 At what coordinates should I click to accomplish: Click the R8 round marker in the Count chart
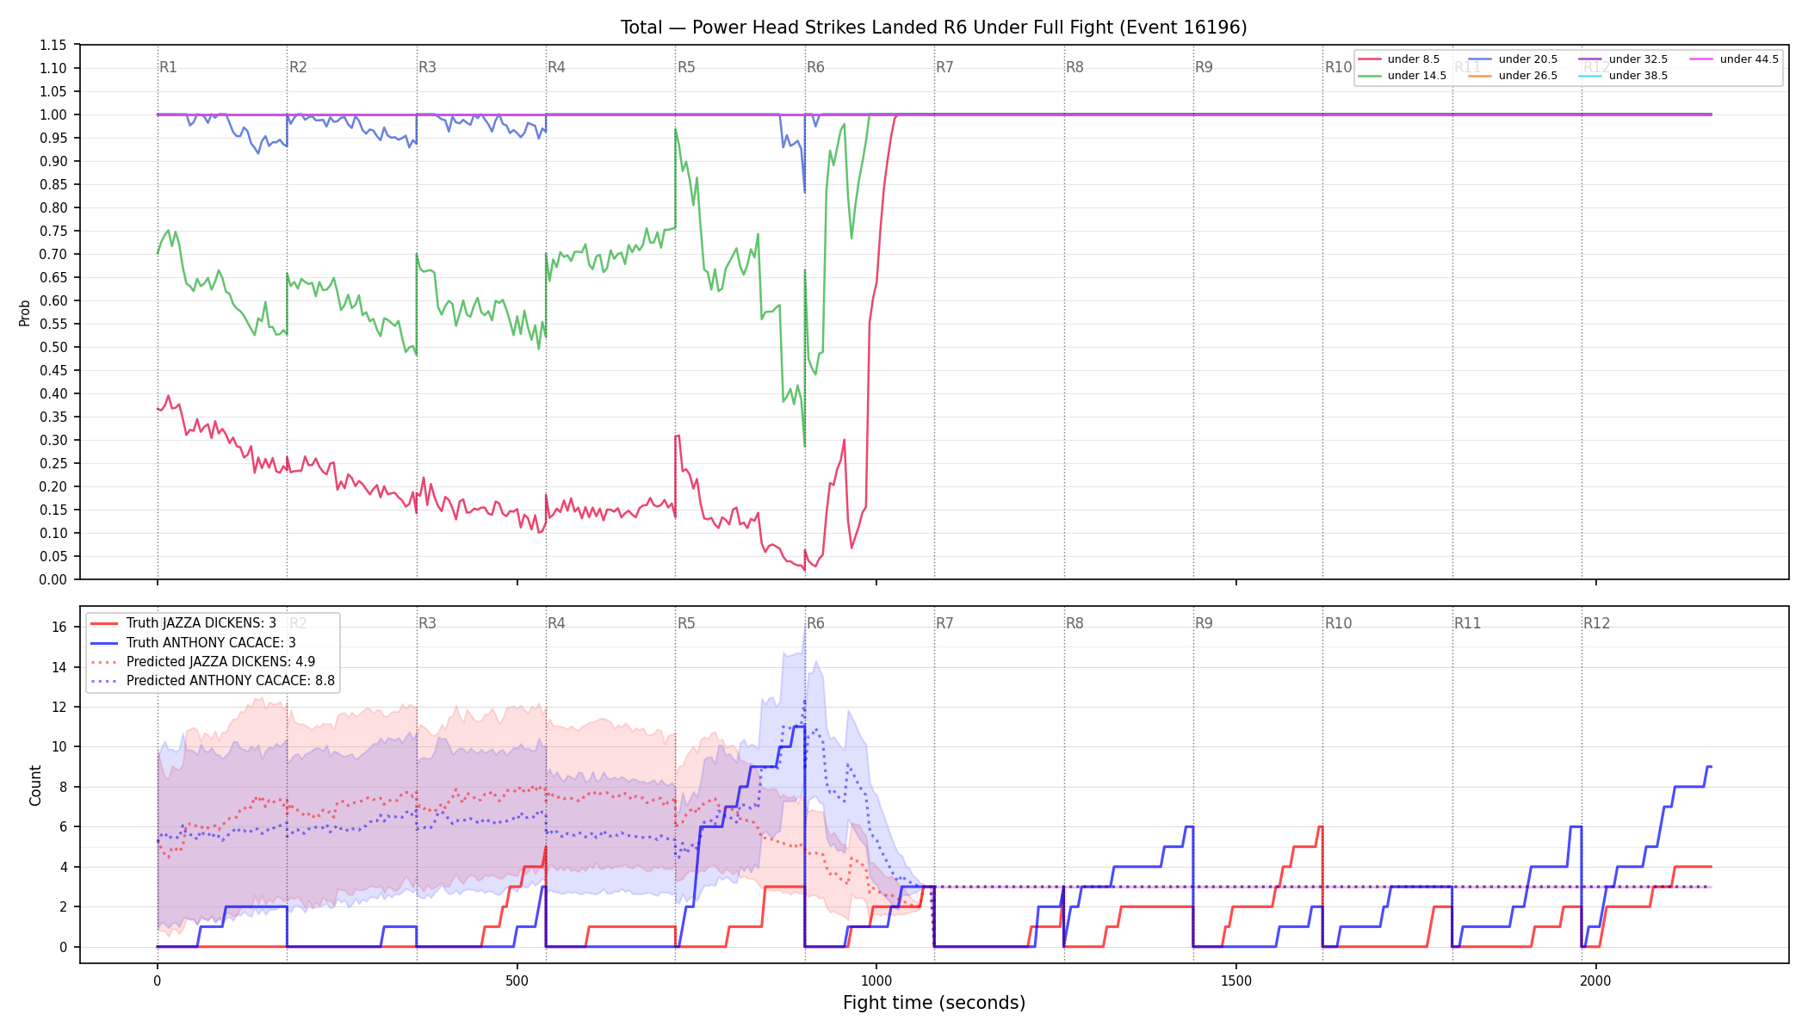(1074, 623)
